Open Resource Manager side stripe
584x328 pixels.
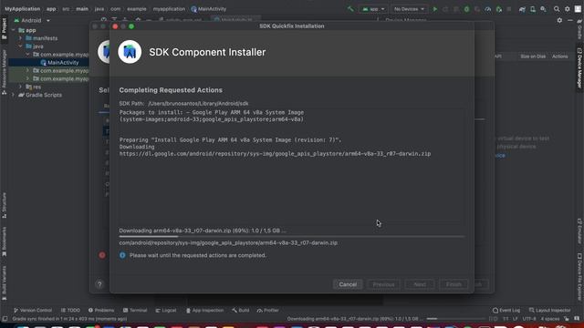point(4,72)
